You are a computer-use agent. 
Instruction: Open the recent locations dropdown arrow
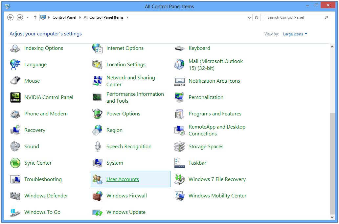pyautogui.click(x=28, y=17)
